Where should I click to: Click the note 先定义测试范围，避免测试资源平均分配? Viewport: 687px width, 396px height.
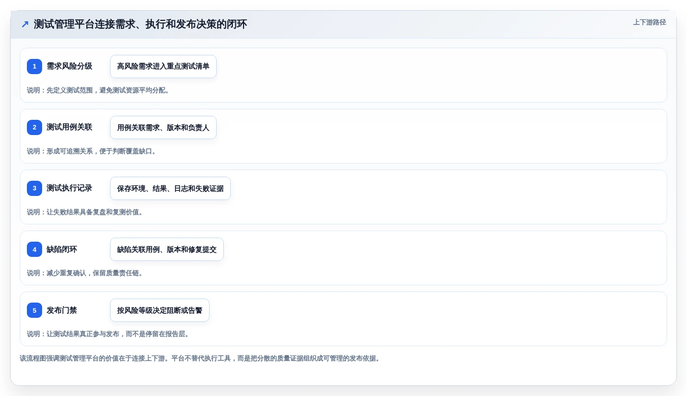pos(98,90)
